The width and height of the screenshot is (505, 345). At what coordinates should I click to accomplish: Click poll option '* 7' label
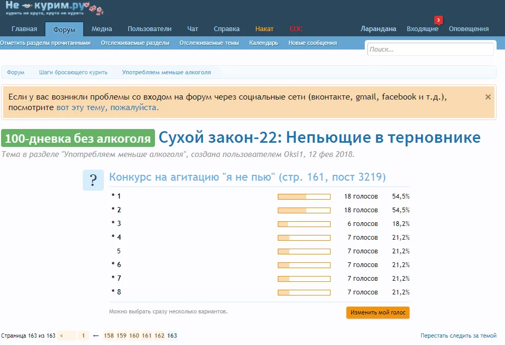116,278
